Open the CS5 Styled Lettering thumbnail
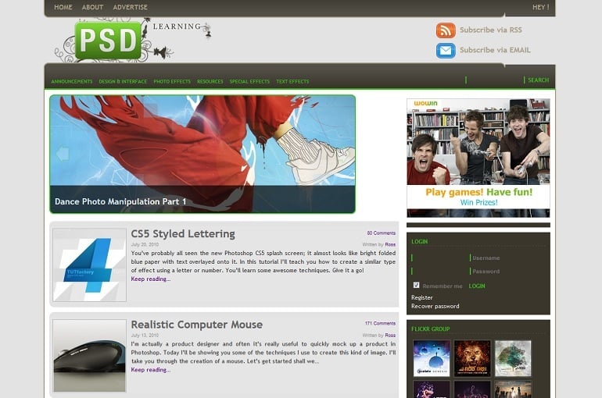The height and width of the screenshot is (398, 602). [89, 265]
